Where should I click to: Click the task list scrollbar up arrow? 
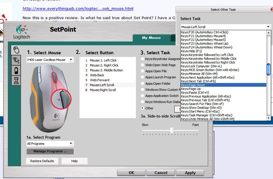pos(268,32)
